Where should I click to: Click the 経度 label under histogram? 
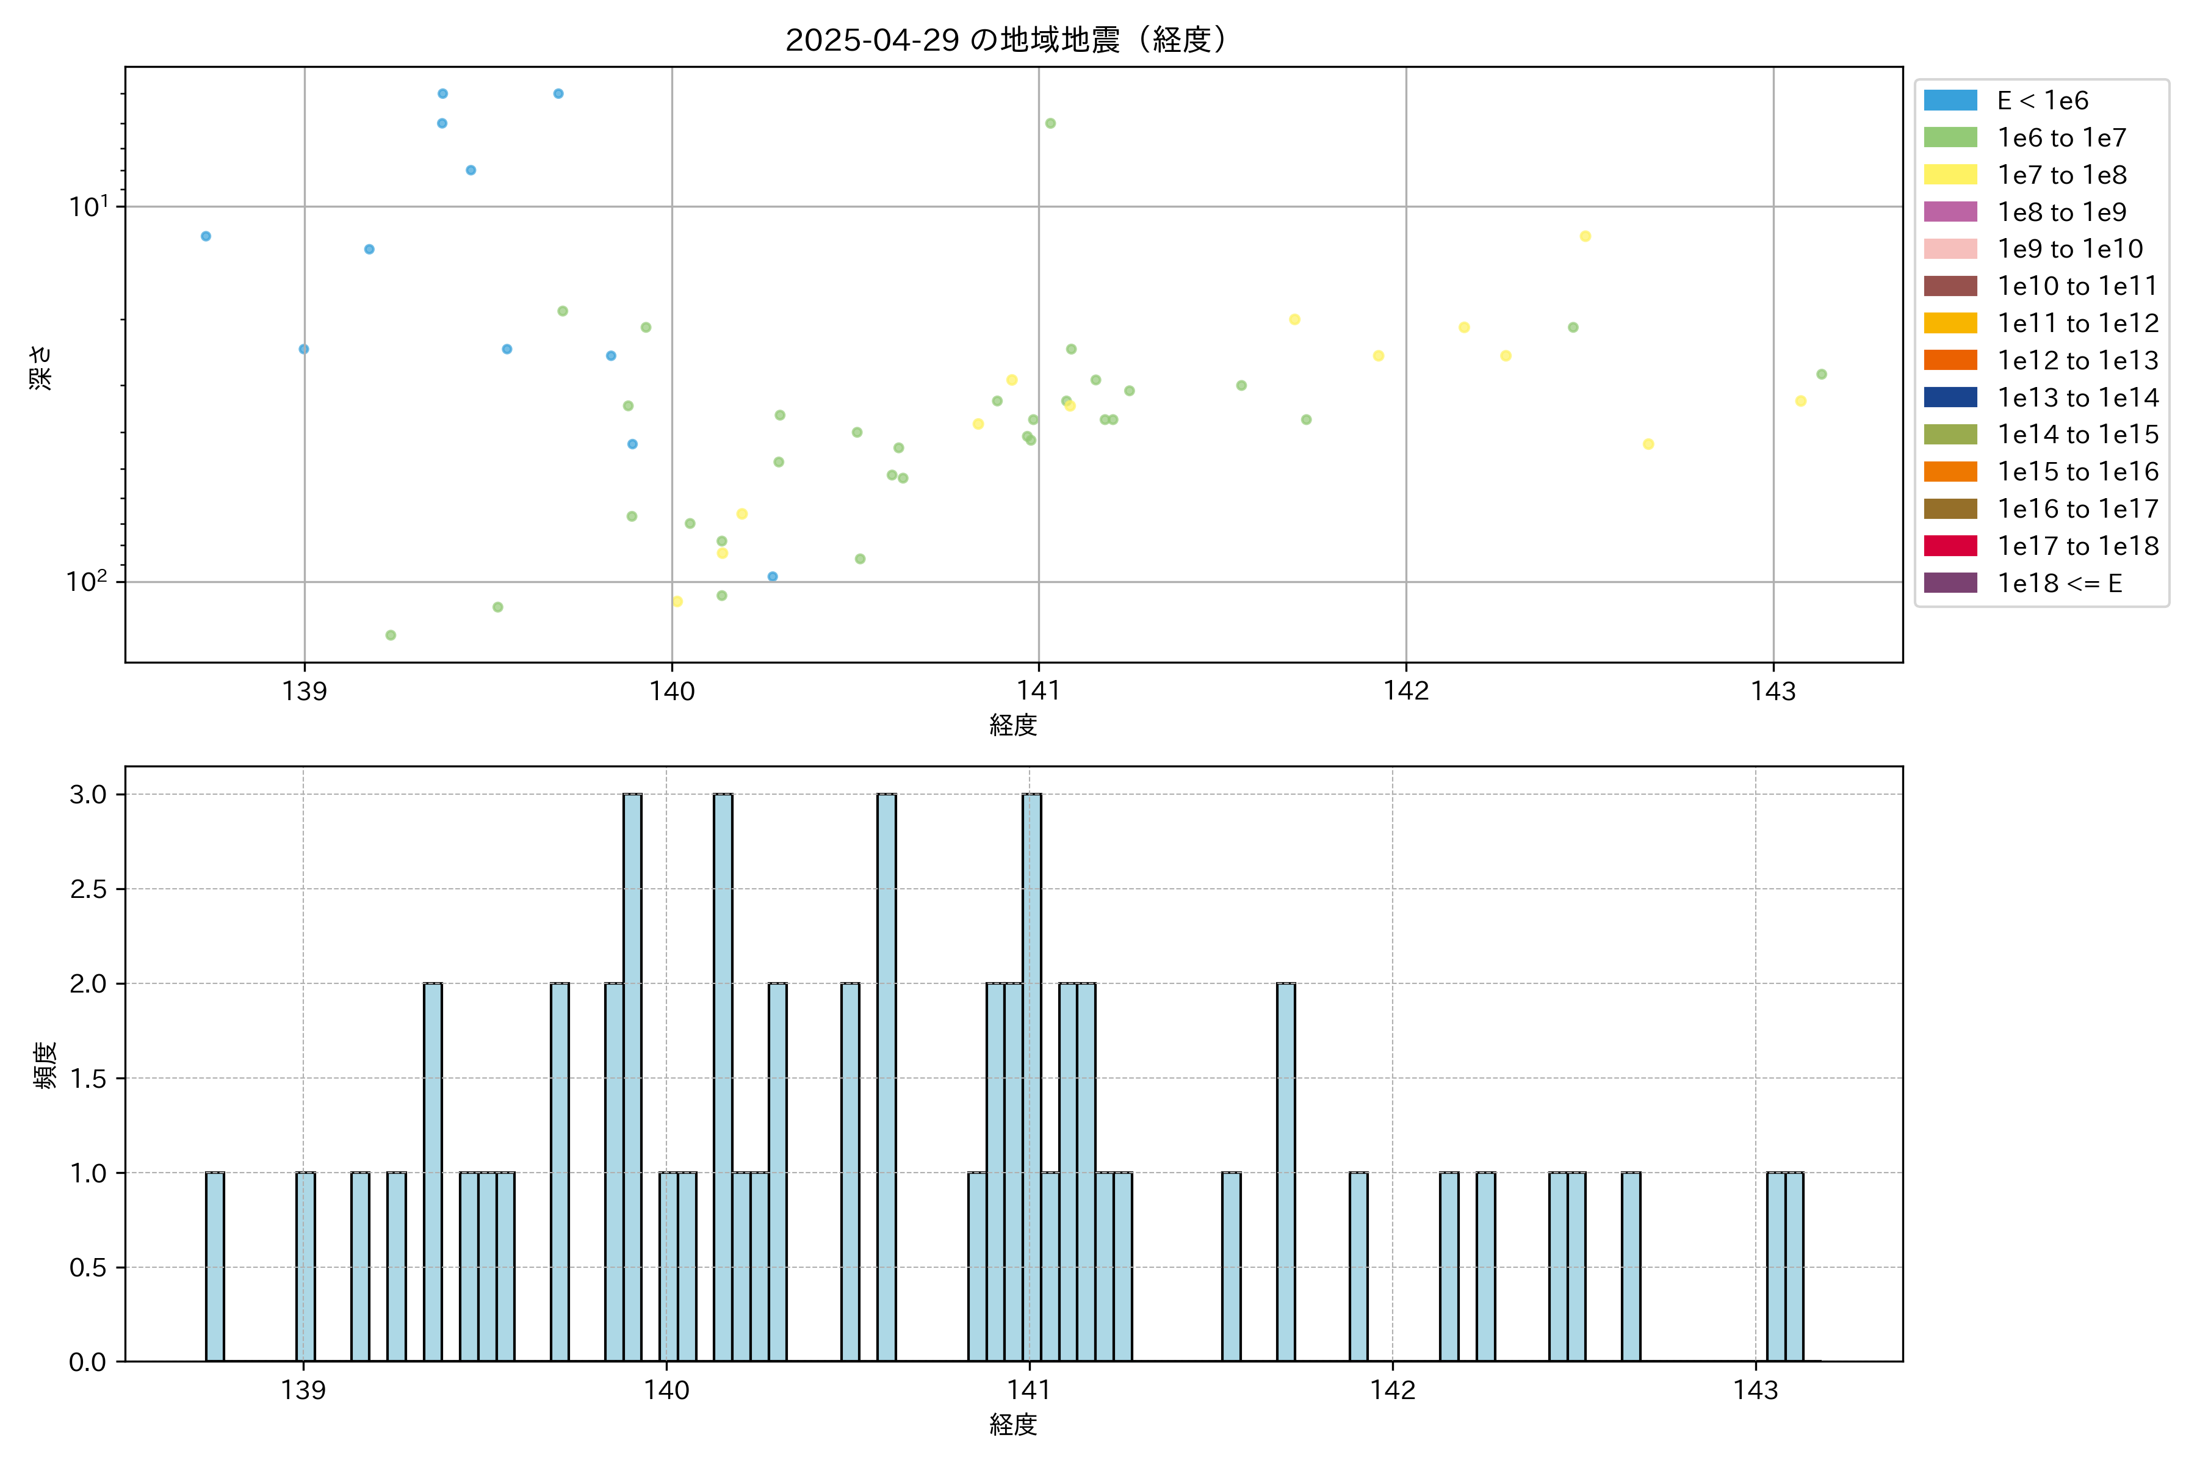pyautogui.click(x=1012, y=1425)
